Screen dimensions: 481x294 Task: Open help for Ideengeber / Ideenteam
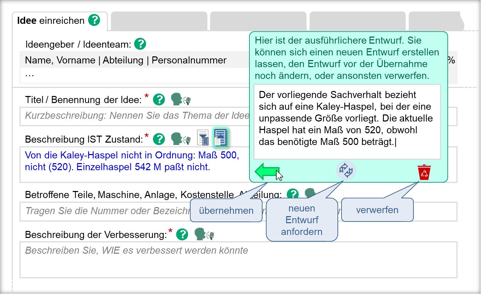click(141, 44)
